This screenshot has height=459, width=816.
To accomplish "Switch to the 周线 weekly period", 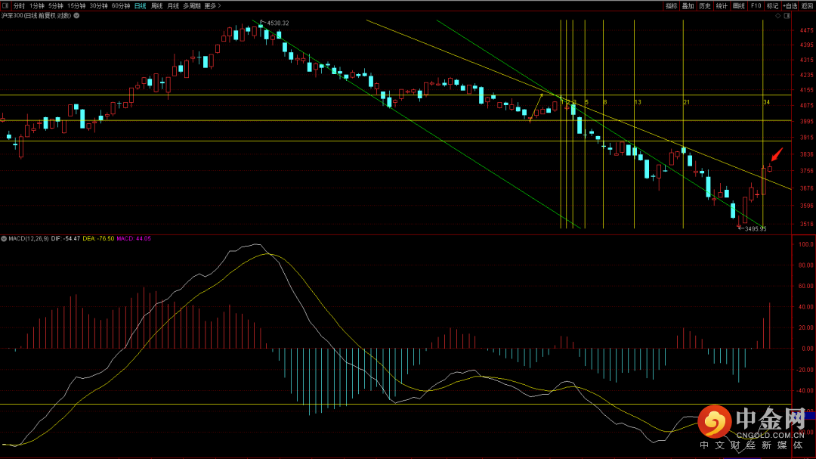I will pos(156,5).
